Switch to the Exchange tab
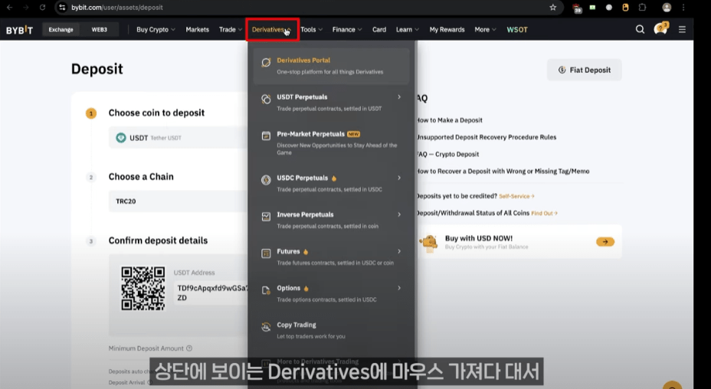 (x=61, y=29)
